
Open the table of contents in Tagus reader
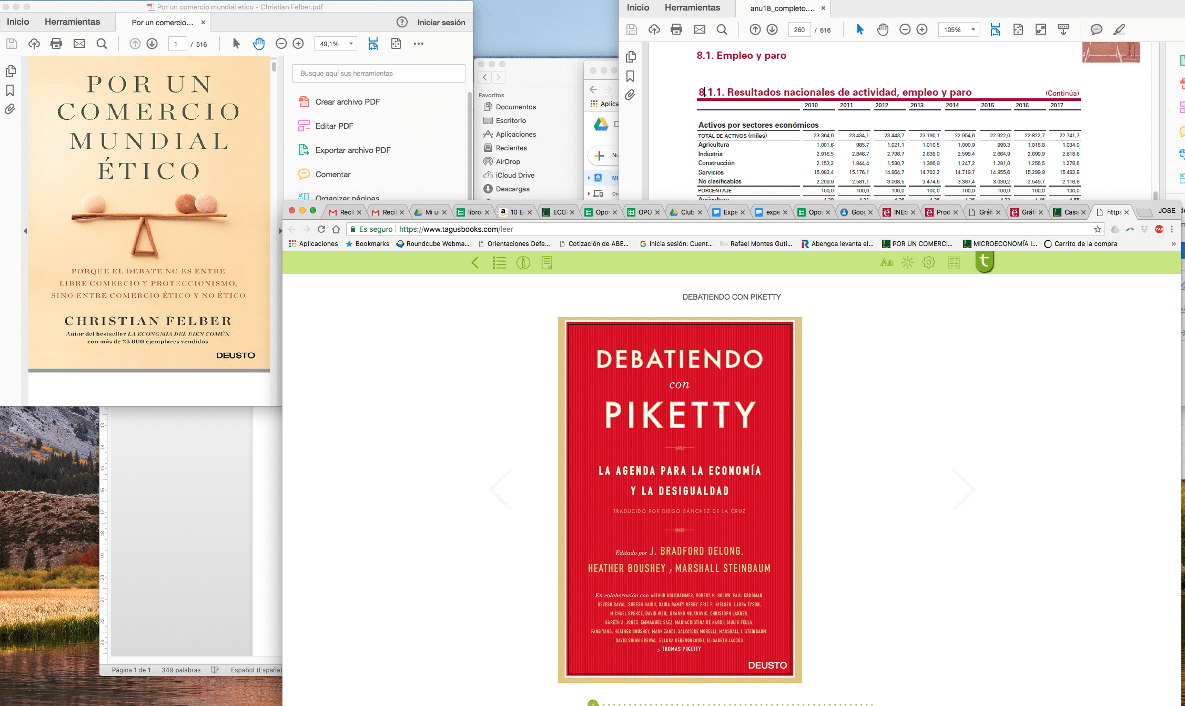tap(499, 263)
